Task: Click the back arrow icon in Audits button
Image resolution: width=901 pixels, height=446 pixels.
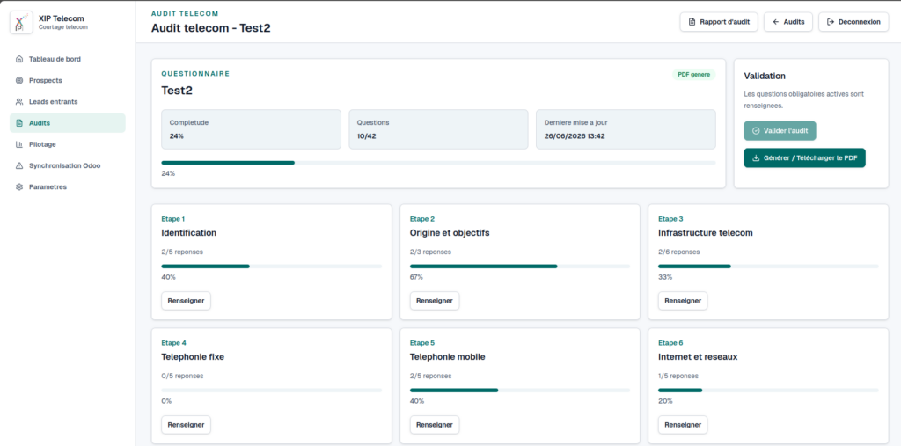Action: (x=776, y=22)
